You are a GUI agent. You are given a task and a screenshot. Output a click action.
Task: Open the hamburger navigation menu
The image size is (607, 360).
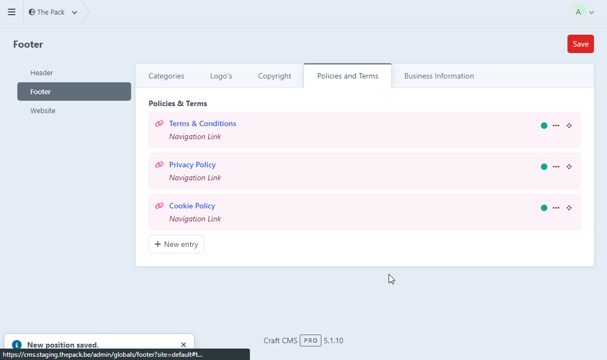pyautogui.click(x=11, y=12)
